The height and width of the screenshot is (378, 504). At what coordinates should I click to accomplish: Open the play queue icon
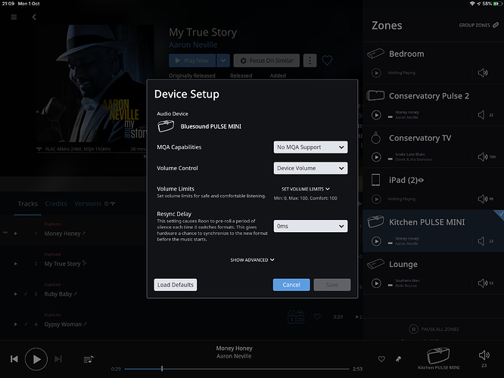pos(89,359)
